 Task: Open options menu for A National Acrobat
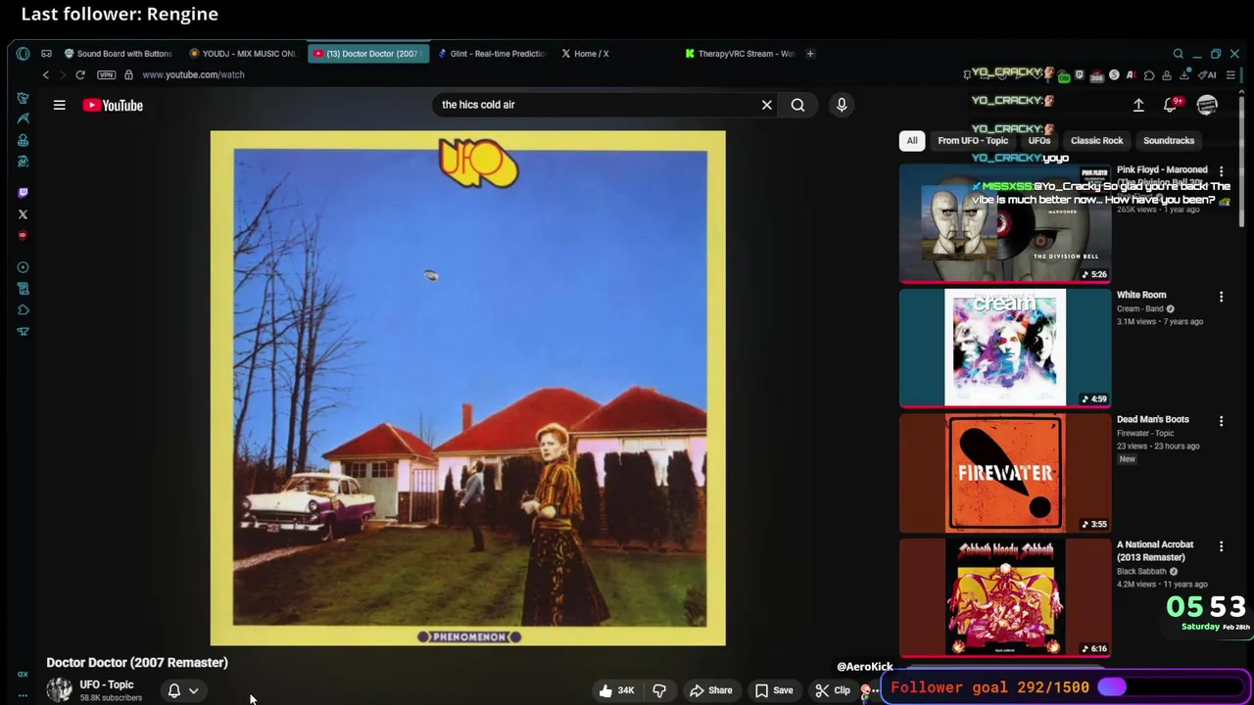pyautogui.click(x=1221, y=545)
